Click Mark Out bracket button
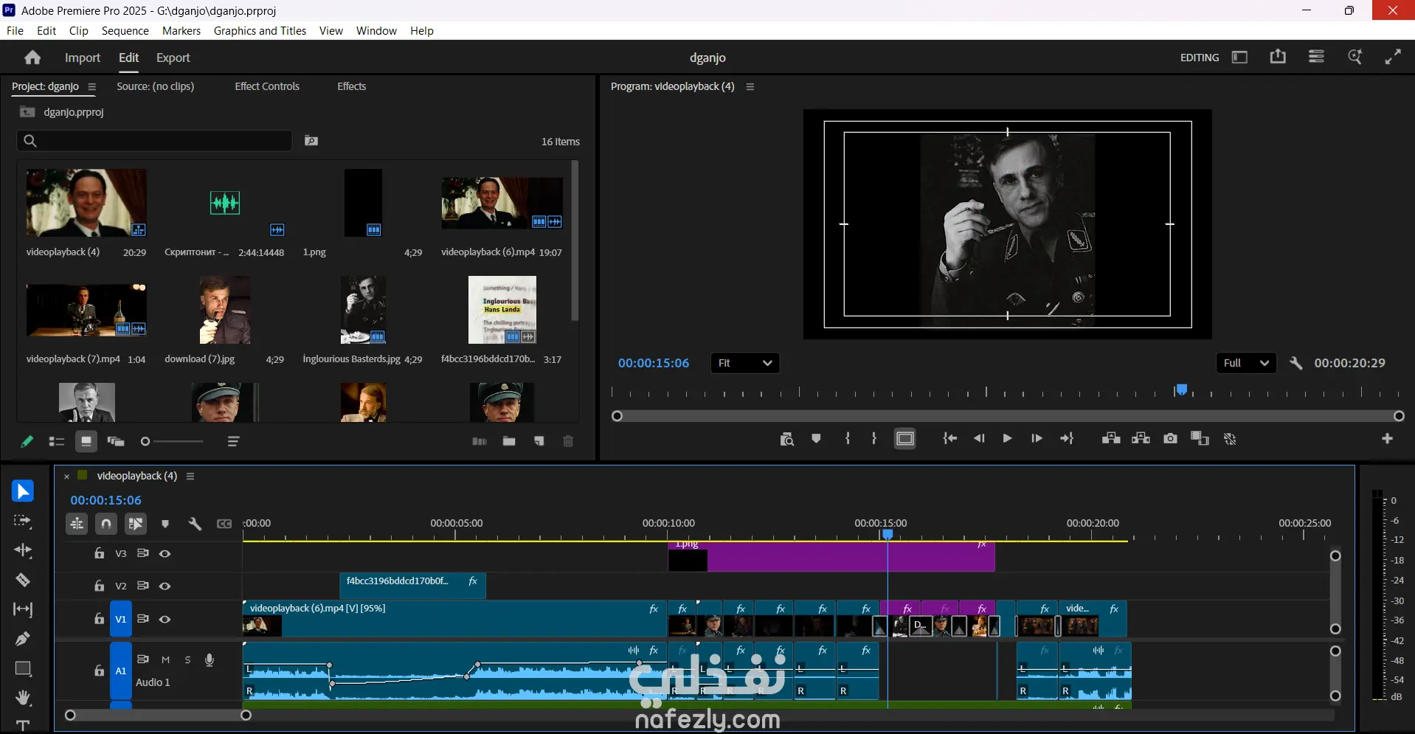Screen dimensions: 1415x734 click(874, 439)
